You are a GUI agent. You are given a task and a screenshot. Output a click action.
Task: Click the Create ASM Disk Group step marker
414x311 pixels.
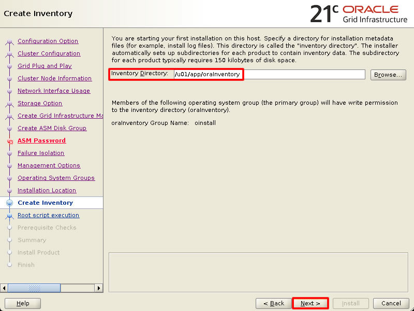(9, 128)
